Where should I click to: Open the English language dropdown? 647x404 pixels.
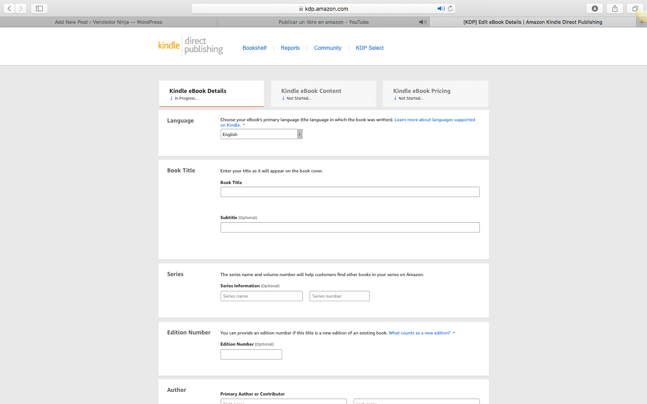[261, 134]
